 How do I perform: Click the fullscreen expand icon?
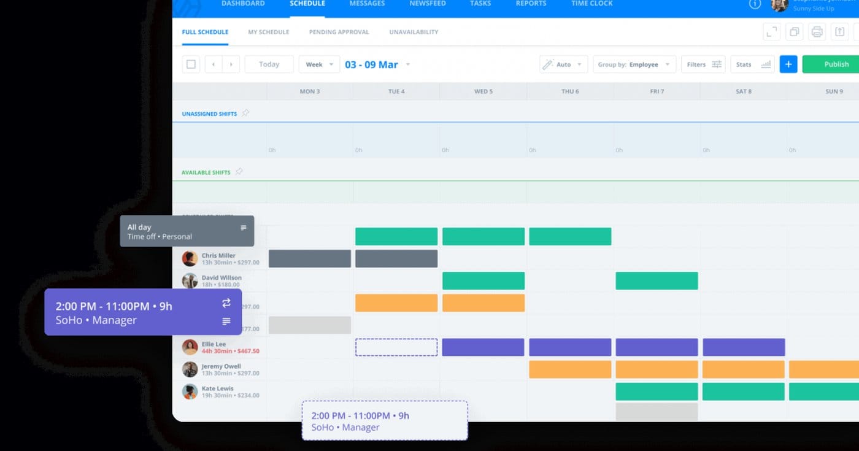tap(771, 32)
